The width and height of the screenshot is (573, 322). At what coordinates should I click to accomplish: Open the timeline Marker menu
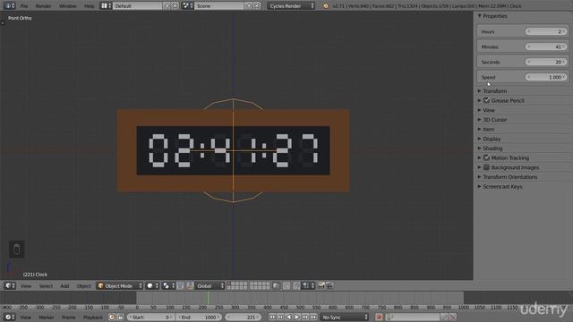point(46,318)
